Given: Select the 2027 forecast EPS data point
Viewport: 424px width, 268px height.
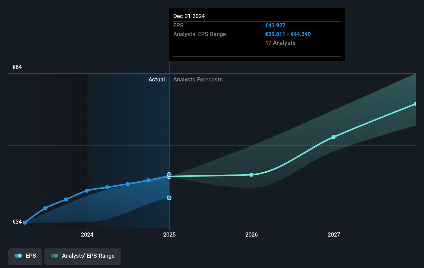Looking at the screenshot, I should [x=334, y=137].
